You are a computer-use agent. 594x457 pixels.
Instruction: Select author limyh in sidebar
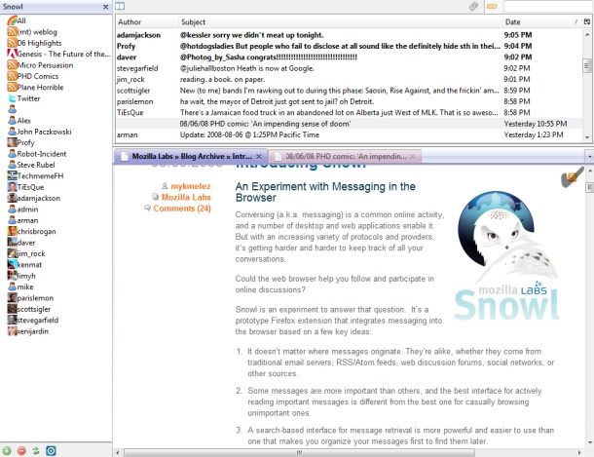[x=21, y=276]
